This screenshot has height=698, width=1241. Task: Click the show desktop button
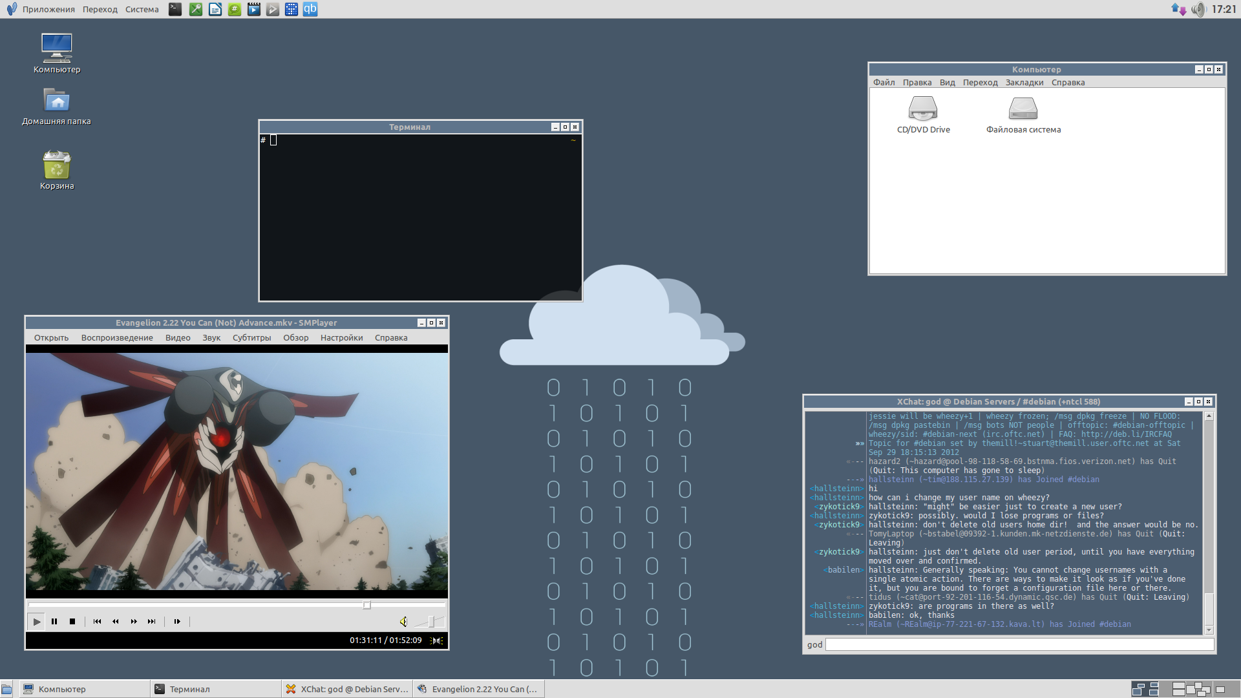[6, 689]
